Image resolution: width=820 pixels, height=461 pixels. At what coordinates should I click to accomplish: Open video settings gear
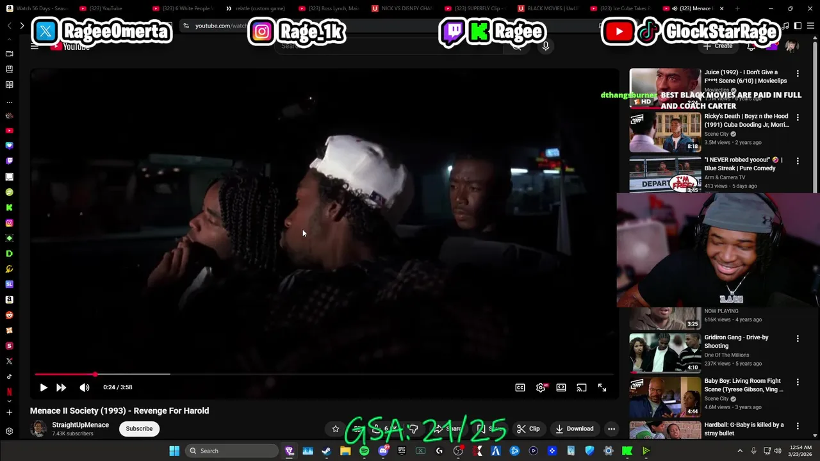[541, 387]
